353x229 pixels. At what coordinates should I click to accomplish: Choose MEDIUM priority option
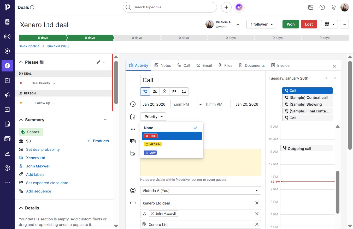tap(172, 144)
